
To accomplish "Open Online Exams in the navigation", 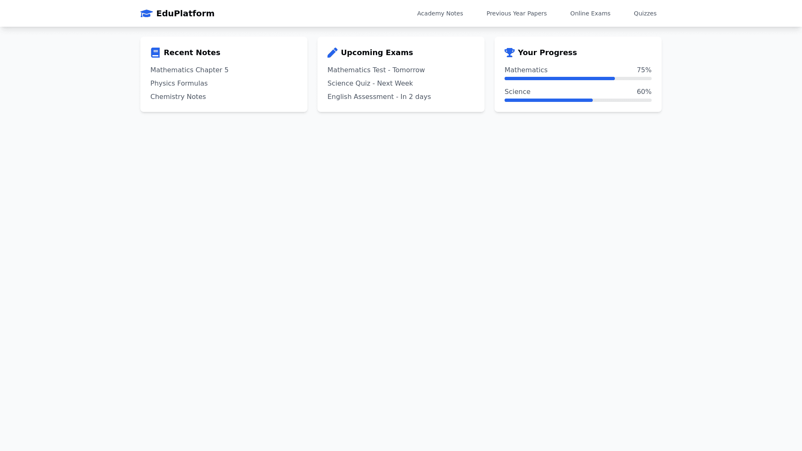I will coord(590,13).
